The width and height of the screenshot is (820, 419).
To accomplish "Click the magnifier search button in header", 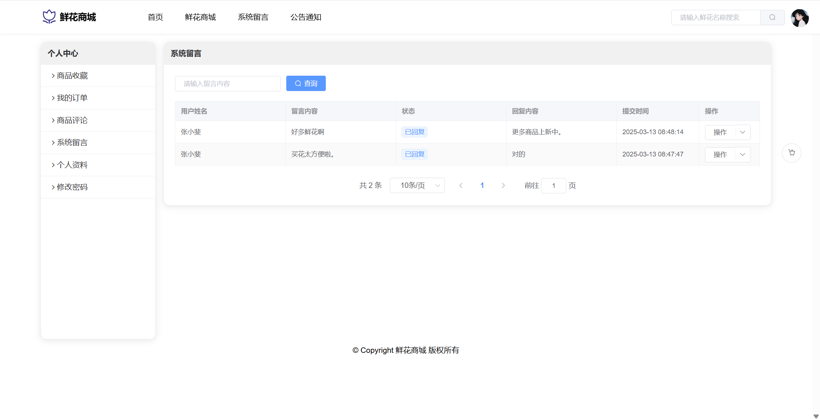I will tap(772, 18).
